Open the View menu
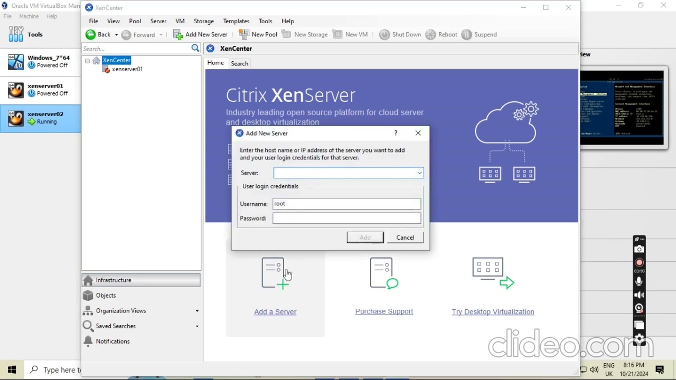 (114, 21)
